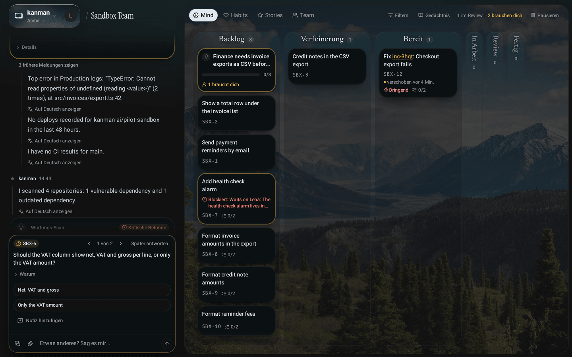
Task: Go to the previous question arrow
Action: click(89, 244)
